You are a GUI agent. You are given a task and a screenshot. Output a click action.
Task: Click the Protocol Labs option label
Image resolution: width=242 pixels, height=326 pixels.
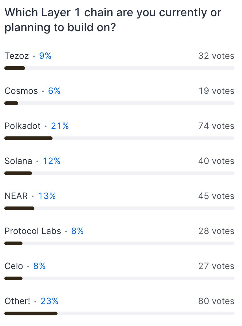pyautogui.click(x=33, y=231)
